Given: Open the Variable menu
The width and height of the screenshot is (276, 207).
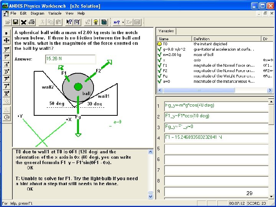Looking at the screenshot, I should pos(55,13).
